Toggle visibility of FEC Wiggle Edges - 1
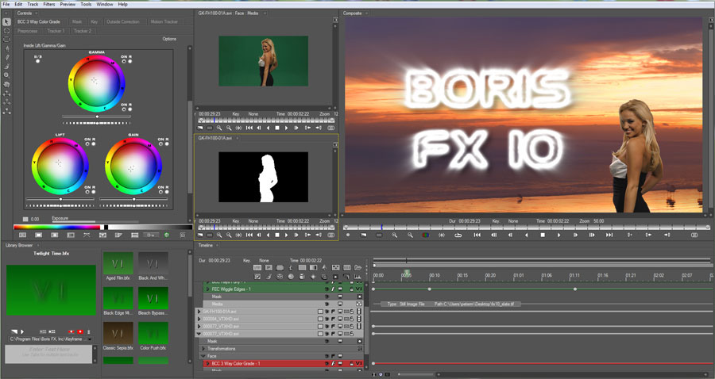The image size is (715, 379). click(327, 289)
